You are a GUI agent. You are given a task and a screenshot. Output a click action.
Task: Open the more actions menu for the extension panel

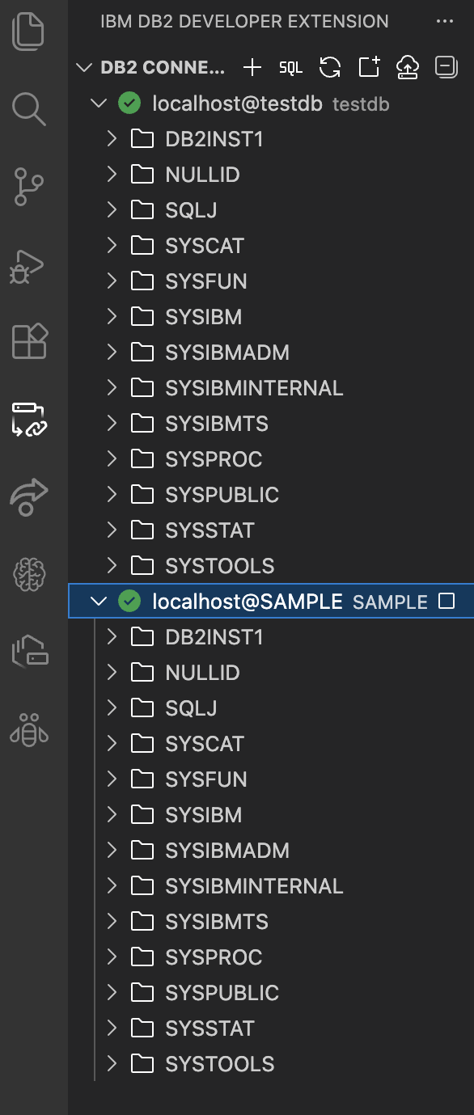(444, 22)
